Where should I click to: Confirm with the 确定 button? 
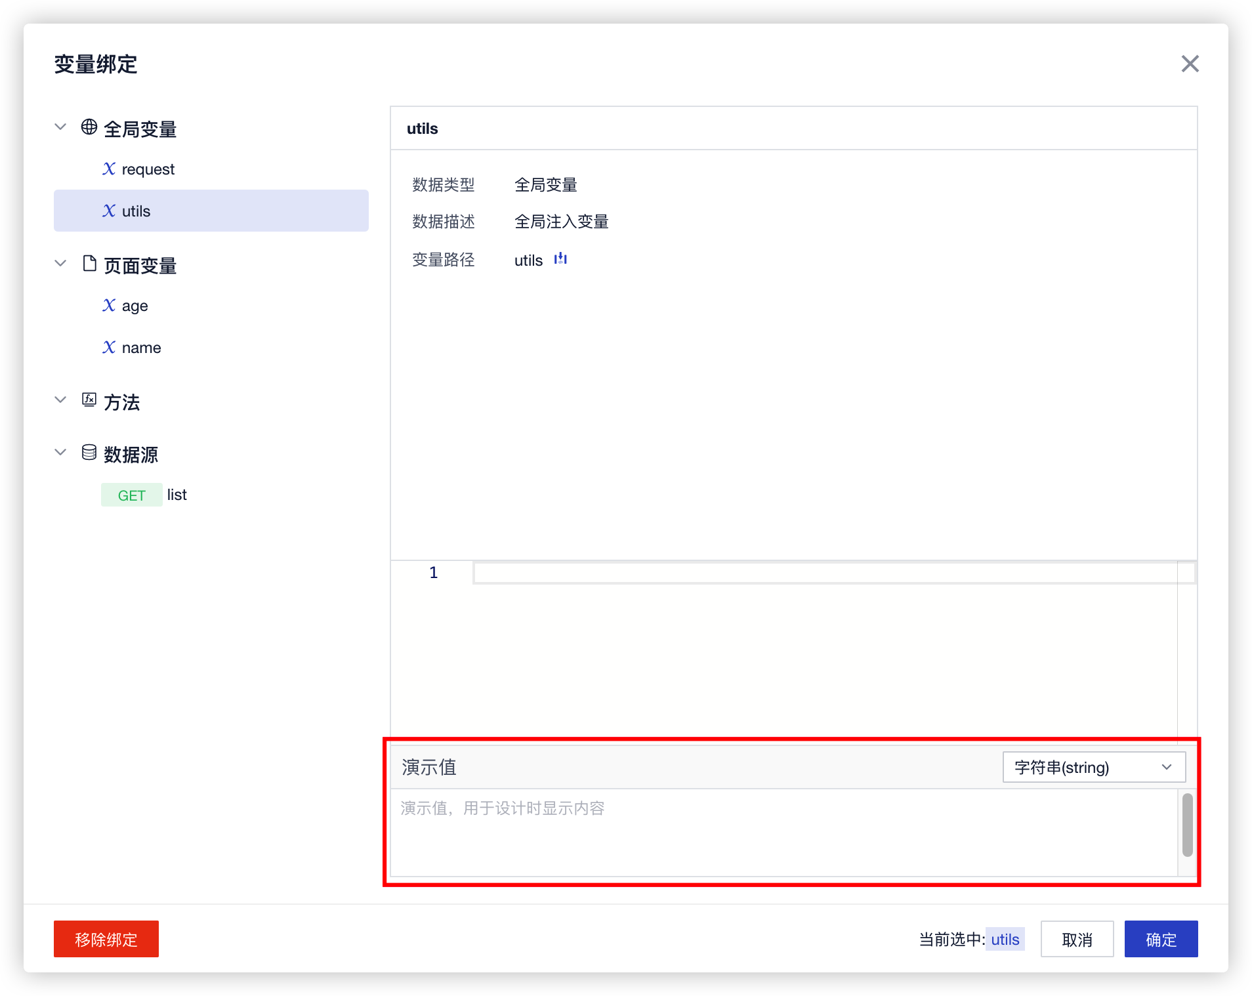point(1160,939)
